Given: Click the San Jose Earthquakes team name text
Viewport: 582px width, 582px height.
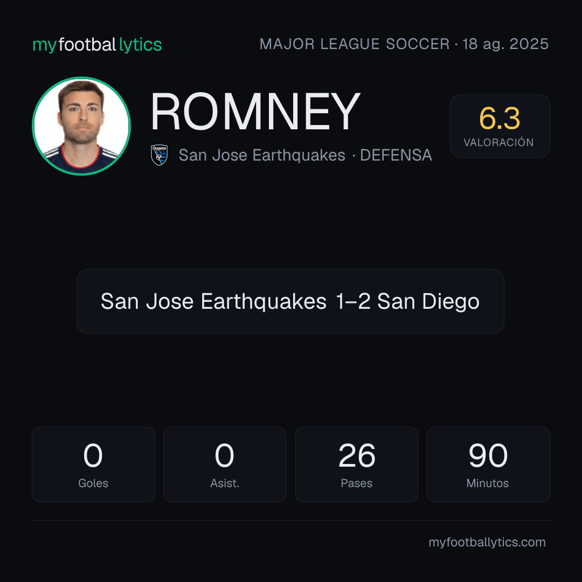Looking at the screenshot, I should tap(262, 155).
